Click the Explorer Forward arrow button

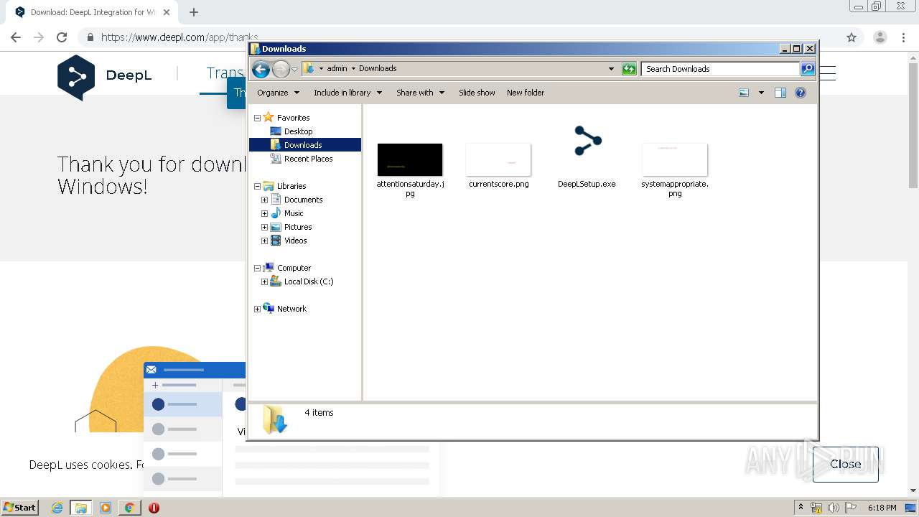281,69
